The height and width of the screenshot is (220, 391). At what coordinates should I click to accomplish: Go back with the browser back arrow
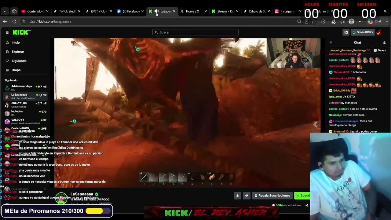tap(5, 21)
